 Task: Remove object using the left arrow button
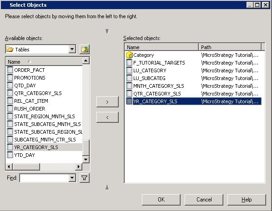107,117
